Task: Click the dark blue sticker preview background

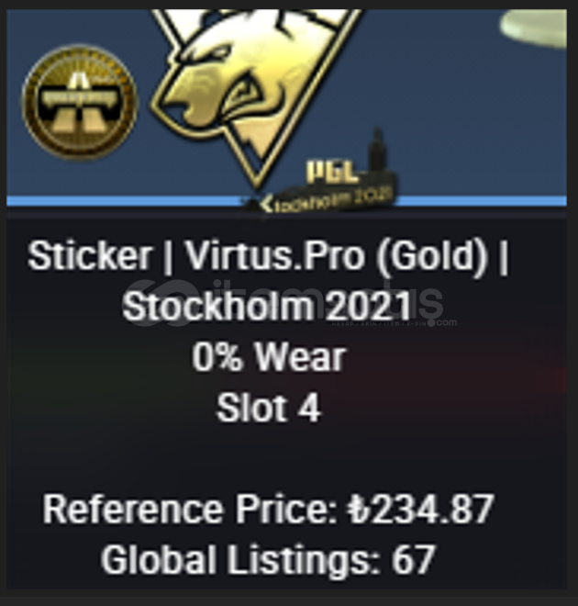Action: (x=463, y=116)
